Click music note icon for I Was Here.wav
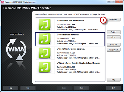This screenshot has height=92, width=124. [x=45, y=39]
